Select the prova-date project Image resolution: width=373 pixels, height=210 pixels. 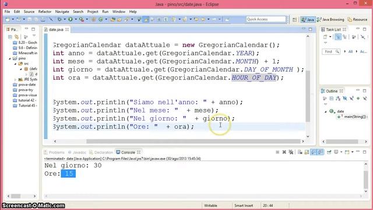click(24, 85)
